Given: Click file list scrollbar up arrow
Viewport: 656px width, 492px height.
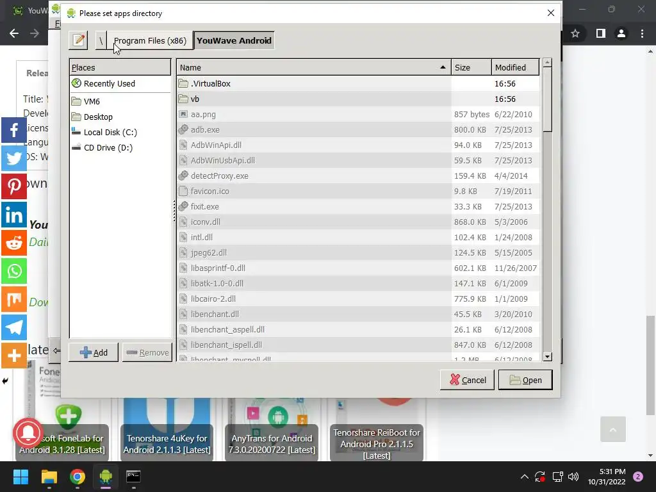Looking at the screenshot, I should (x=547, y=63).
